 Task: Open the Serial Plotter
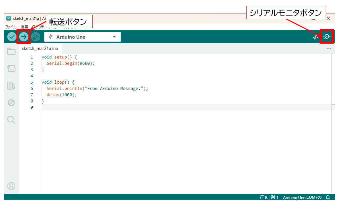pos(316,37)
